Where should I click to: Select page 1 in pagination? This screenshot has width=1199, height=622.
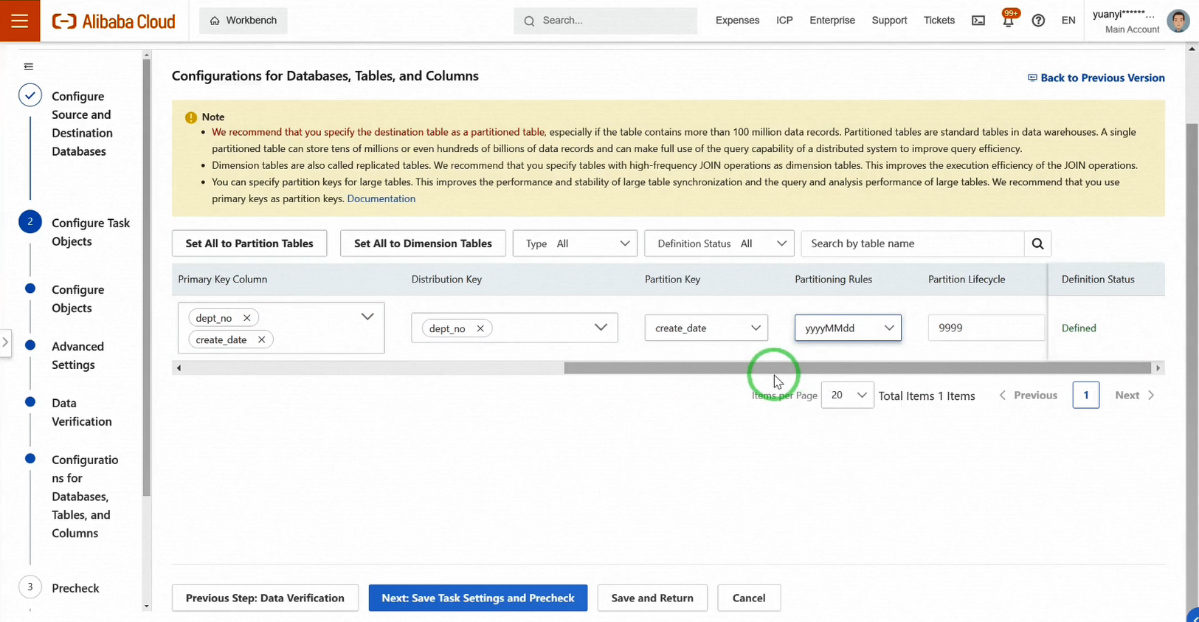[x=1086, y=395]
